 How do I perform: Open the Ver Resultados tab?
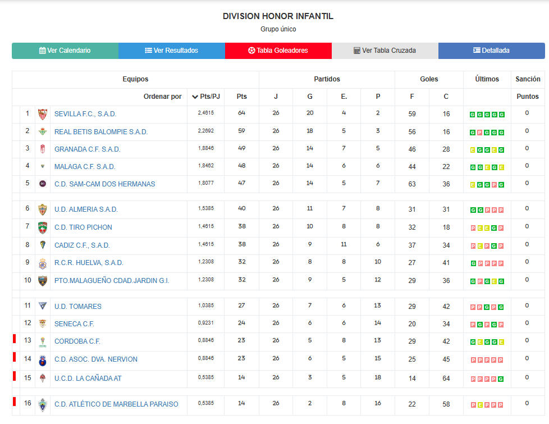pos(172,51)
